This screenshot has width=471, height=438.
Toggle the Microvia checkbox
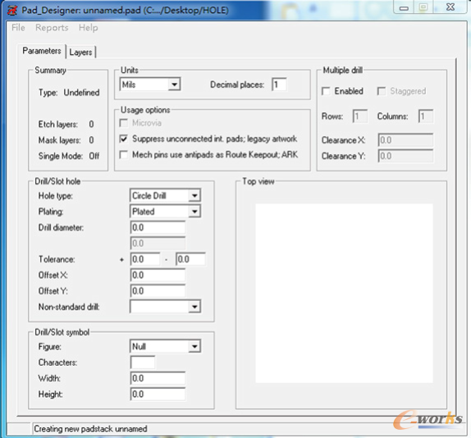pyautogui.click(x=123, y=123)
